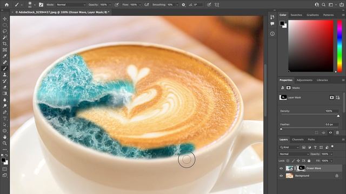Click Select pixel mask icon in Properties
Screen dimensions: 346x194
point(331,98)
